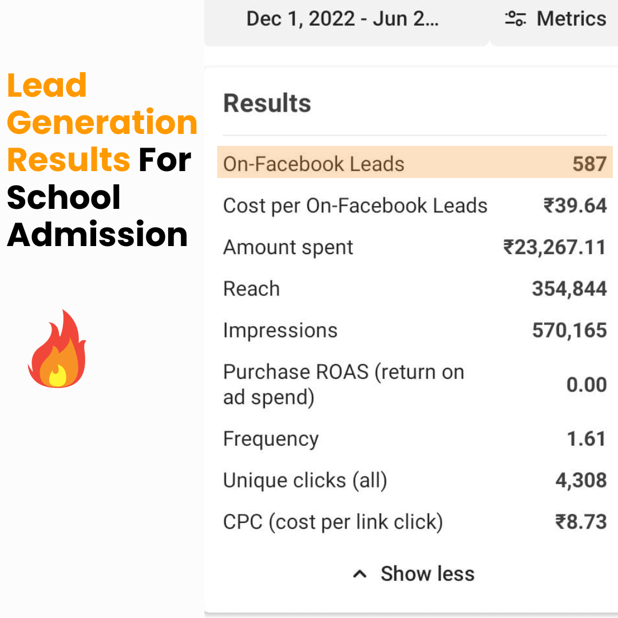Select the Amount spent row
The image size is (618, 618).
coord(415,247)
